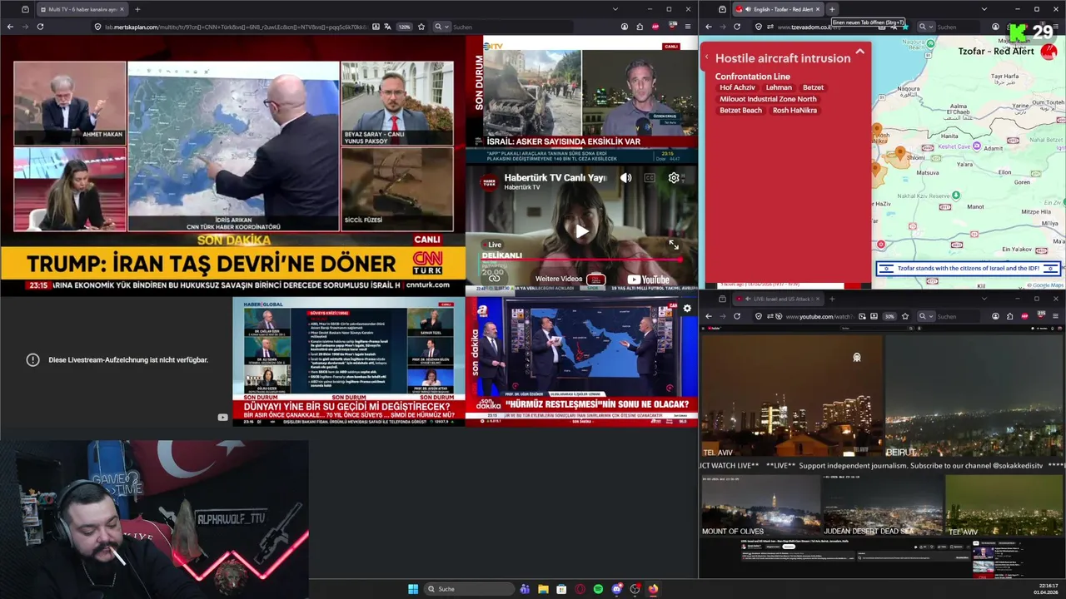Select the Betzet Beach alert location
1066x599 pixels.
[740, 111]
